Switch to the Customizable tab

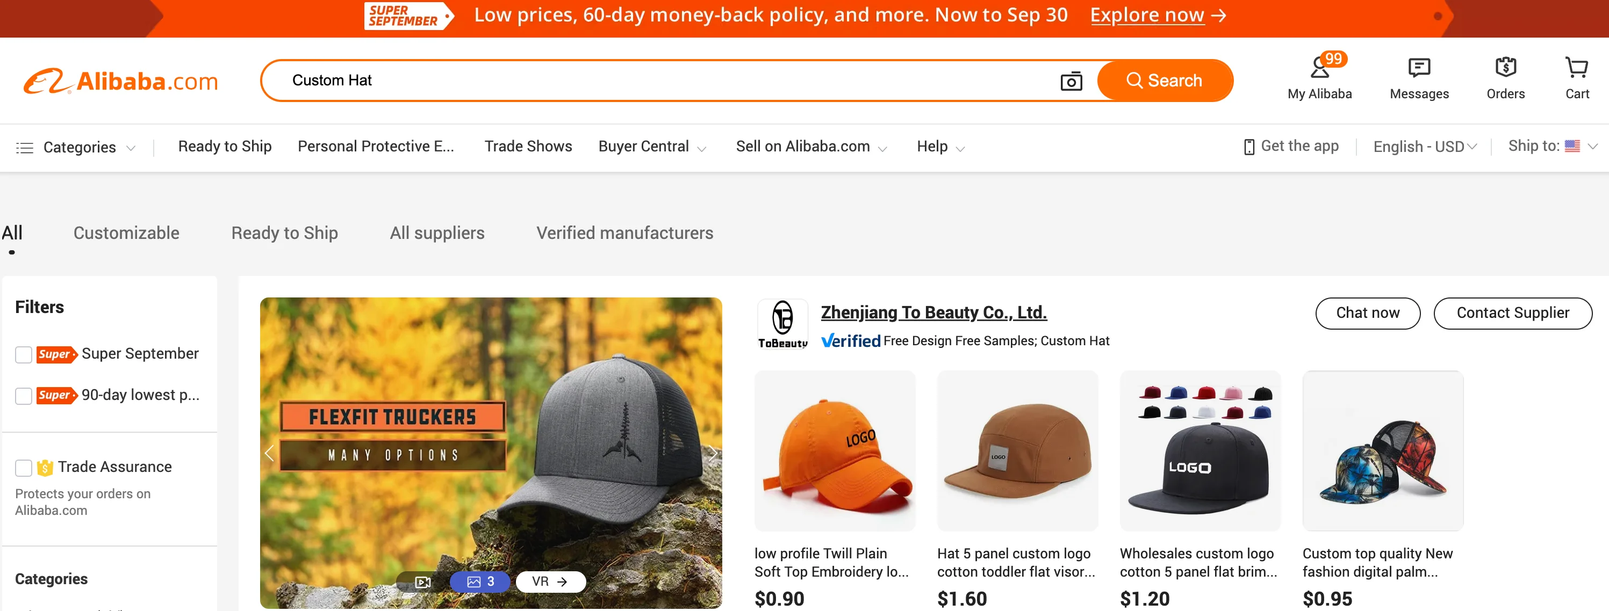point(126,233)
